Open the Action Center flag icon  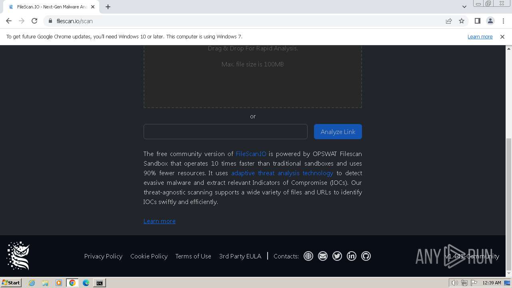(x=474, y=283)
